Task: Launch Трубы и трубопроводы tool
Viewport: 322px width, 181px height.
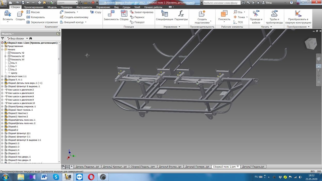Action: coord(274,14)
